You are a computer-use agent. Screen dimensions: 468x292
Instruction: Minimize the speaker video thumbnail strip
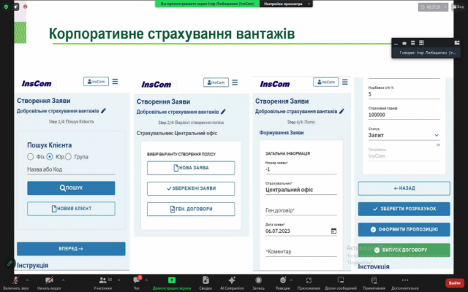[396, 43]
